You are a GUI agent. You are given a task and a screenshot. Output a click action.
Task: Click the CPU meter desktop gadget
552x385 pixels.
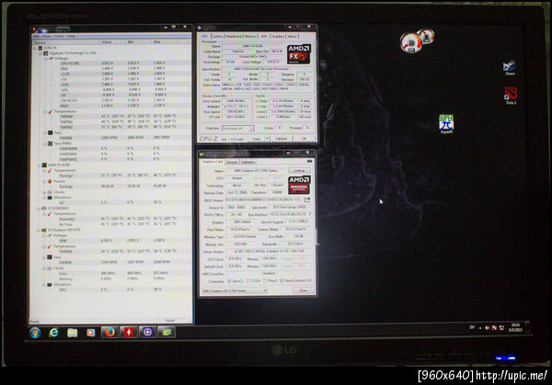click(411, 42)
